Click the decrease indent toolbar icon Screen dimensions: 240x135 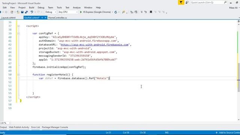tap(132, 12)
